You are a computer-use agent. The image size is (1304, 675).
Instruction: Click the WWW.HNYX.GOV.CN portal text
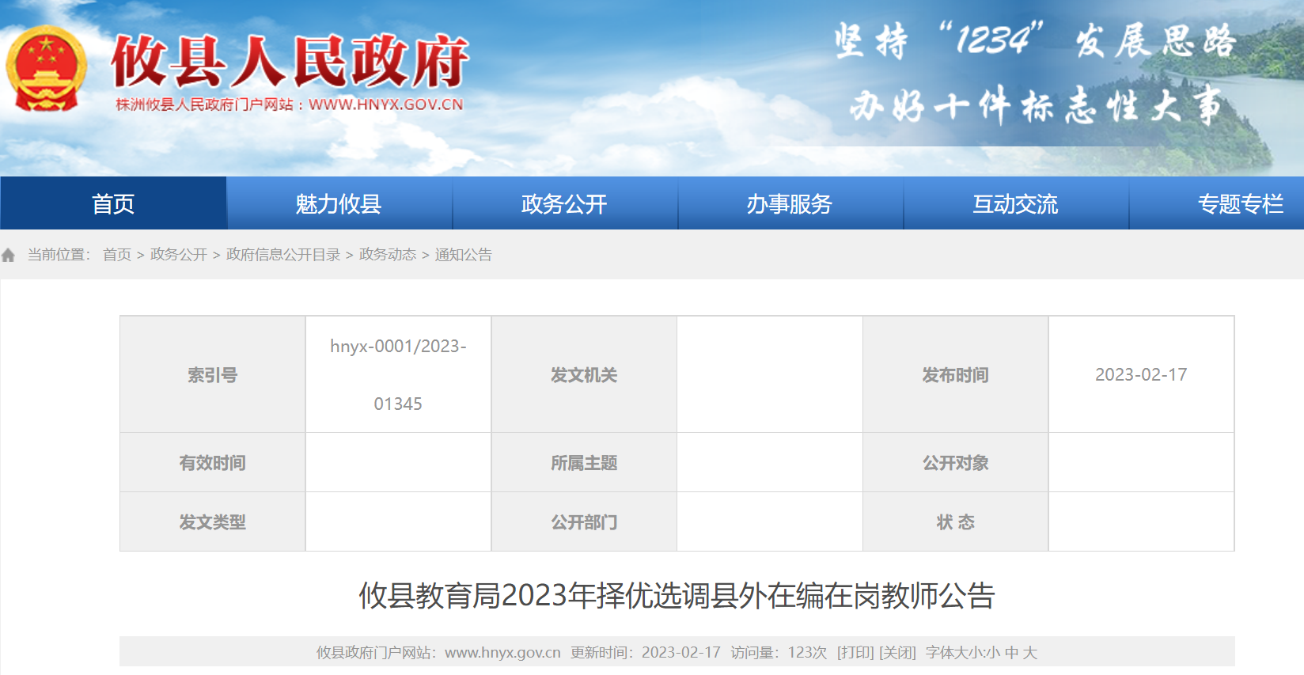click(386, 104)
